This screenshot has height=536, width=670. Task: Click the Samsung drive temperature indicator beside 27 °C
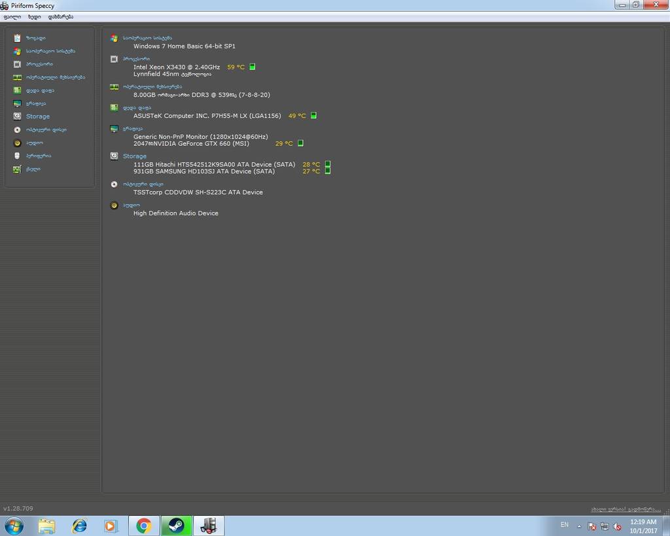tap(328, 171)
